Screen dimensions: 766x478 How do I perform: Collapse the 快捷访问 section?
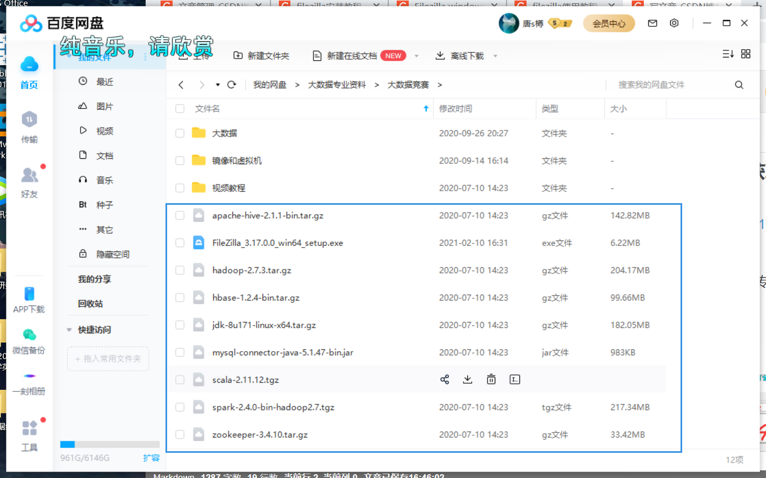click(68, 330)
